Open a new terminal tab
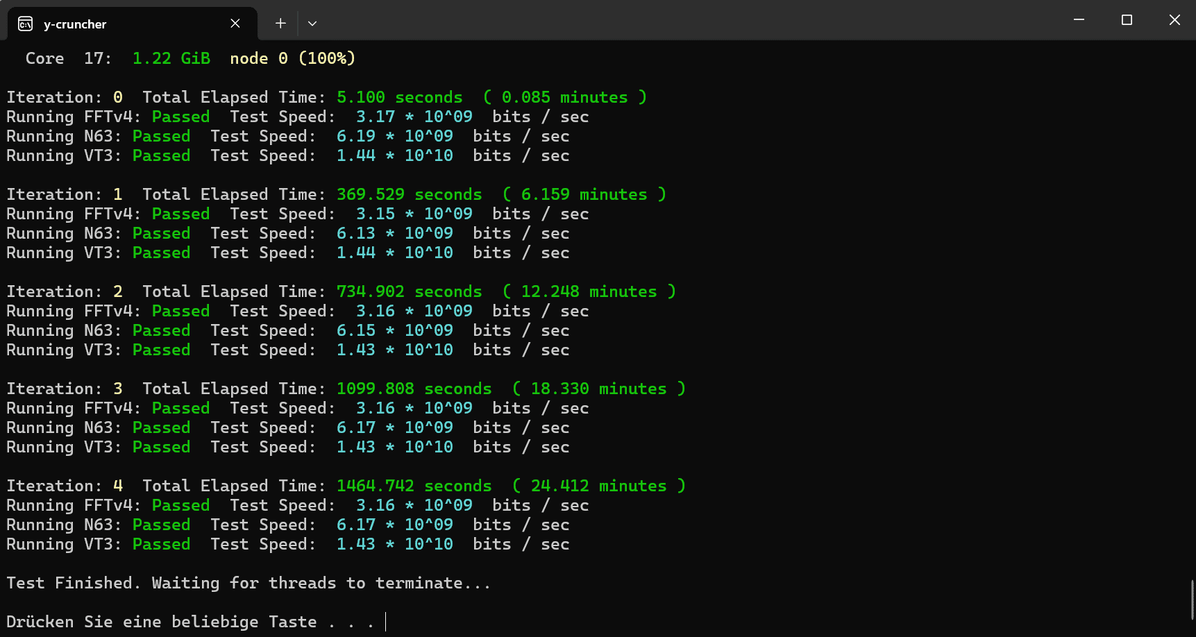Viewport: 1196px width, 637px height. [x=280, y=24]
